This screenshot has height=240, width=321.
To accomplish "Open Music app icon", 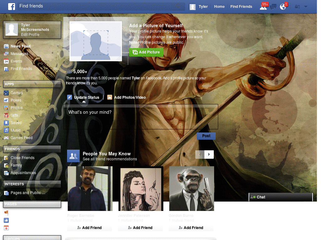I will tap(6, 130).
